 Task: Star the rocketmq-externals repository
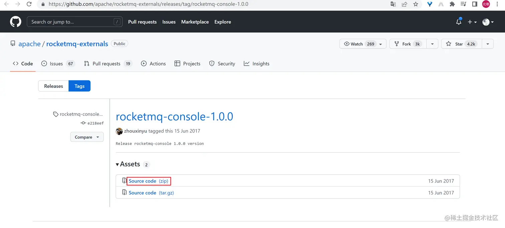(462, 44)
